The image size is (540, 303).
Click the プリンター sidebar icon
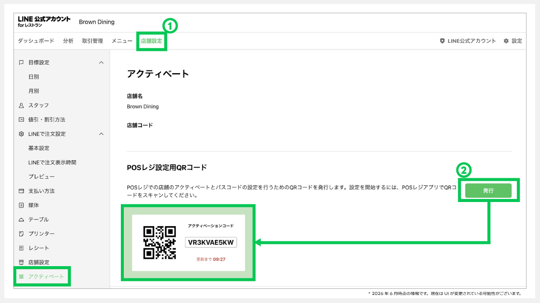tap(21, 234)
